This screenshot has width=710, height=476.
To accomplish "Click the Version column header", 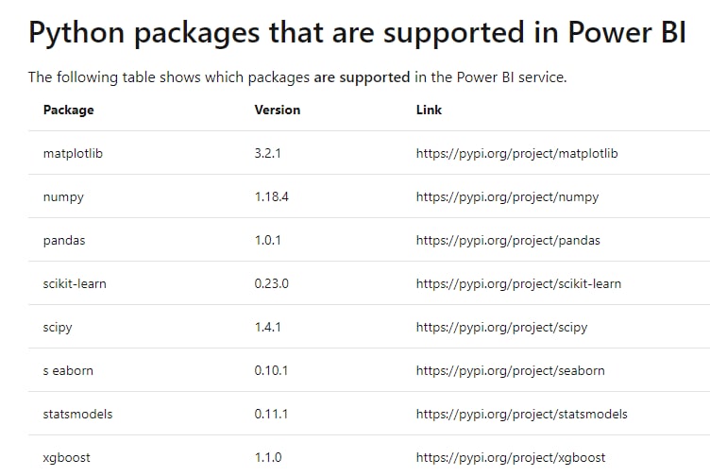I will [x=278, y=110].
